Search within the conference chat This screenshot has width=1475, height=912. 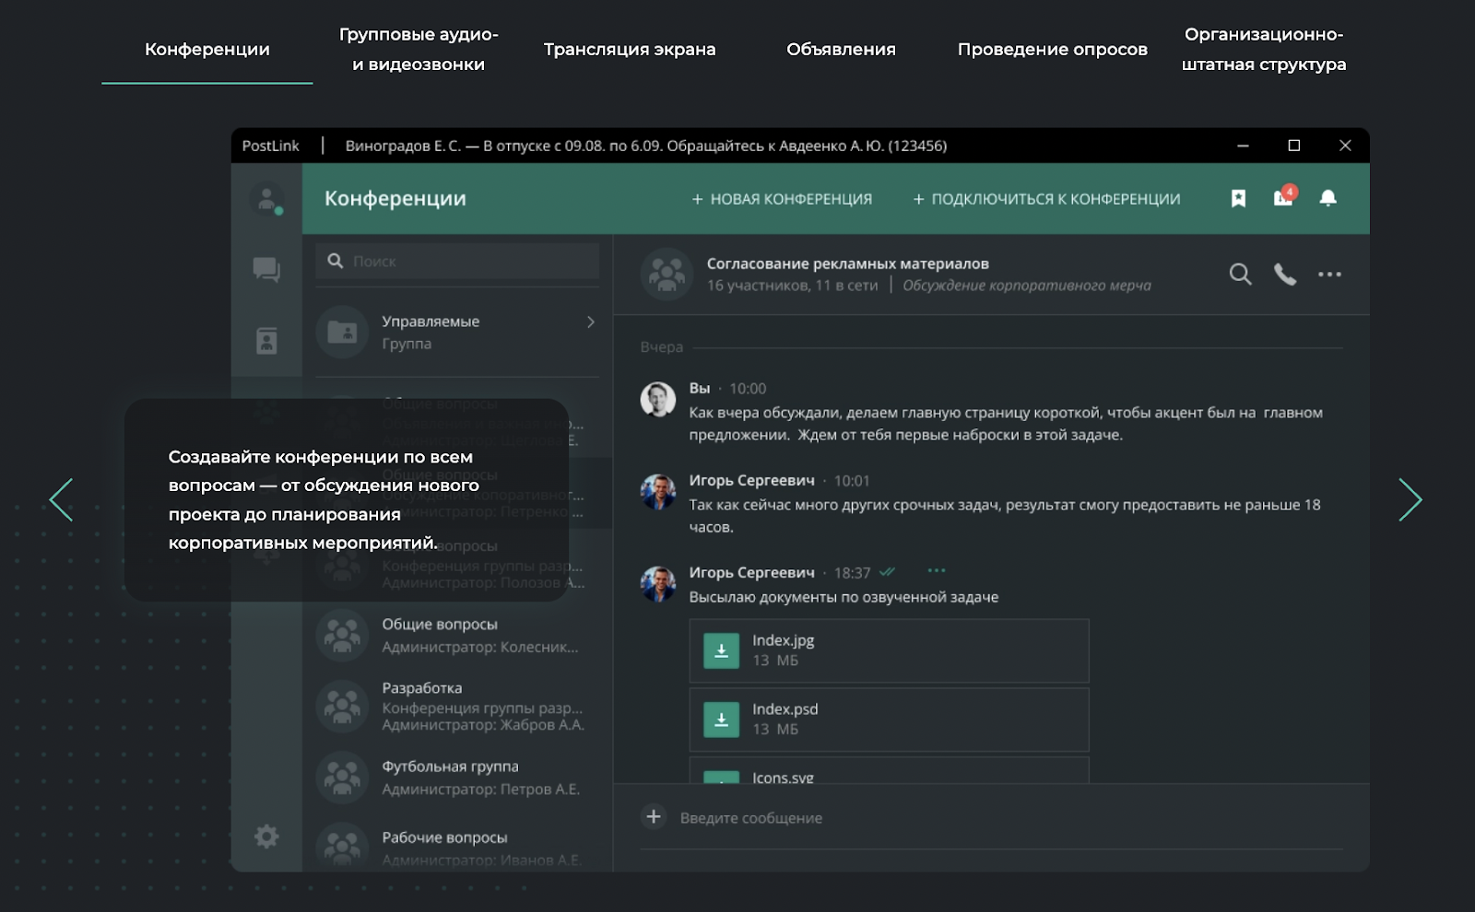point(1240,275)
